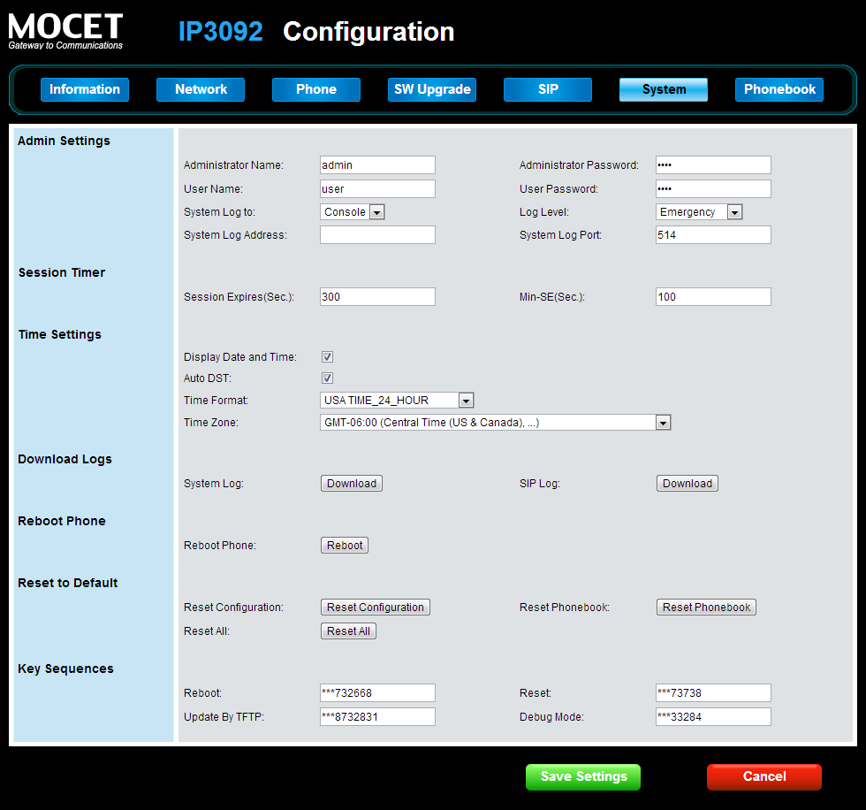Image resolution: width=866 pixels, height=810 pixels.
Task: Uncheck the Auto DST checkbox
Action: click(x=328, y=378)
